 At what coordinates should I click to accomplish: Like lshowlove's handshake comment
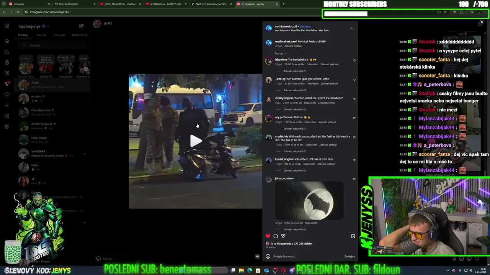354,60
